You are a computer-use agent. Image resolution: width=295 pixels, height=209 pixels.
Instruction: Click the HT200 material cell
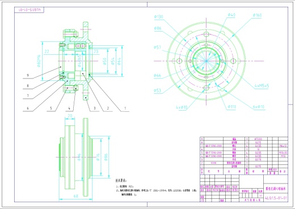pyautogui.click(x=258, y=139)
